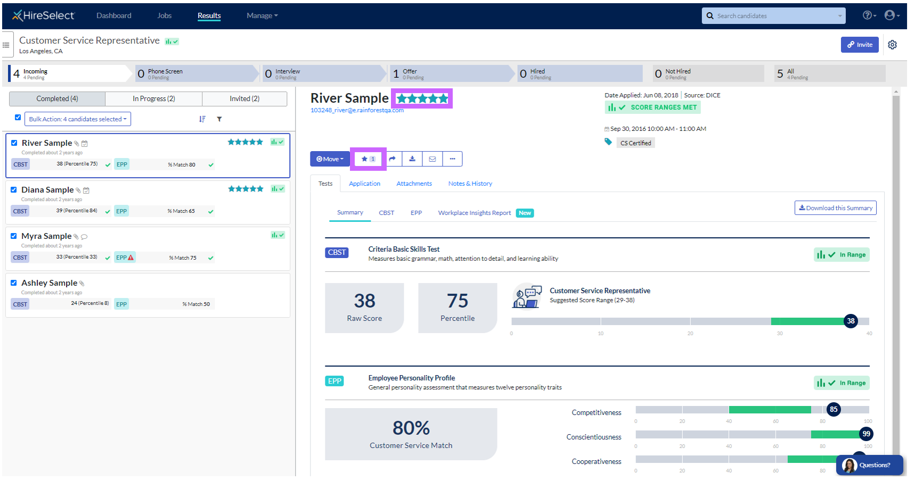Viewport: 914px width, 481px height.
Task: Toggle the sidebar hamburger menu
Action: [6, 45]
